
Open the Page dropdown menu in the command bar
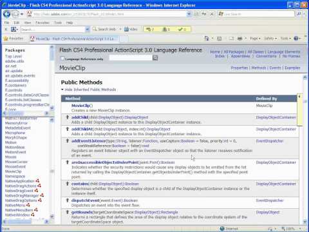255,39
